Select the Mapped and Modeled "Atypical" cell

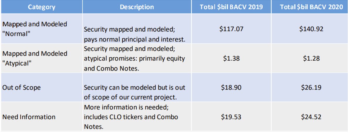[x=35, y=58]
